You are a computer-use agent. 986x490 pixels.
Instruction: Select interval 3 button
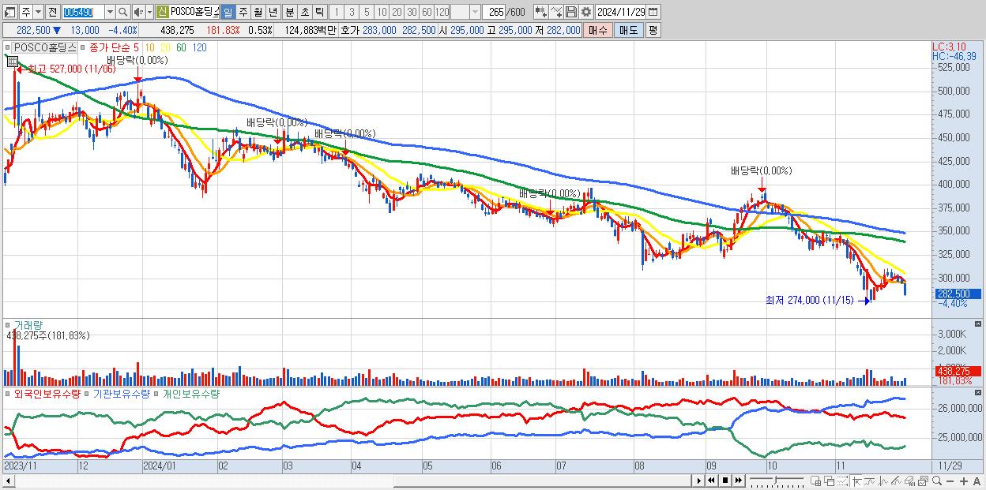[352, 12]
